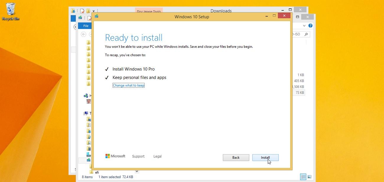Viewport: 384px width, 182px height.
Task: Select the Disc Image Tools ribbon tab
Action: tap(149, 12)
